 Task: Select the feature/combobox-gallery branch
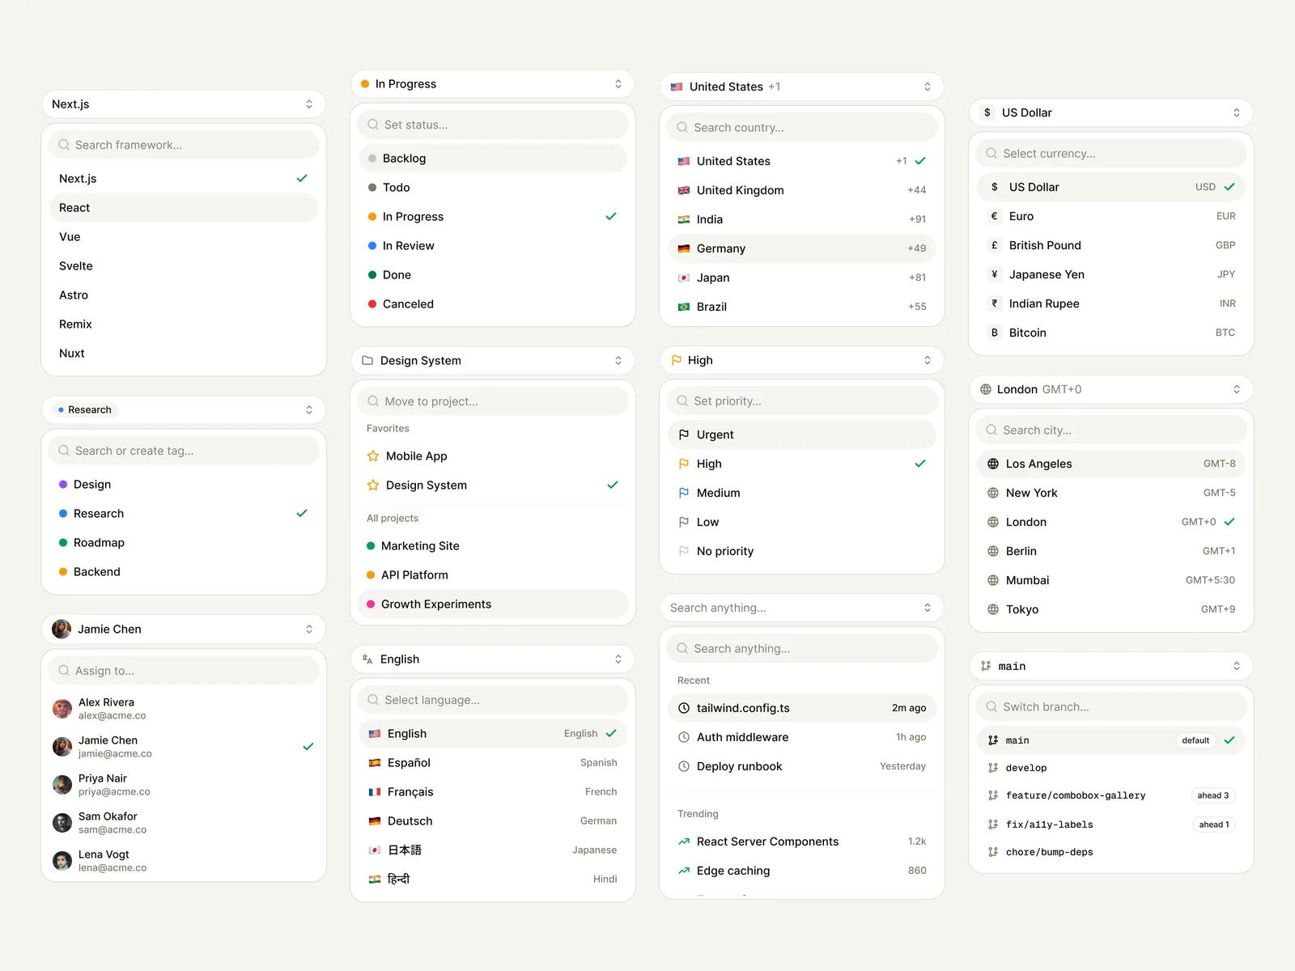[x=1111, y=795]
